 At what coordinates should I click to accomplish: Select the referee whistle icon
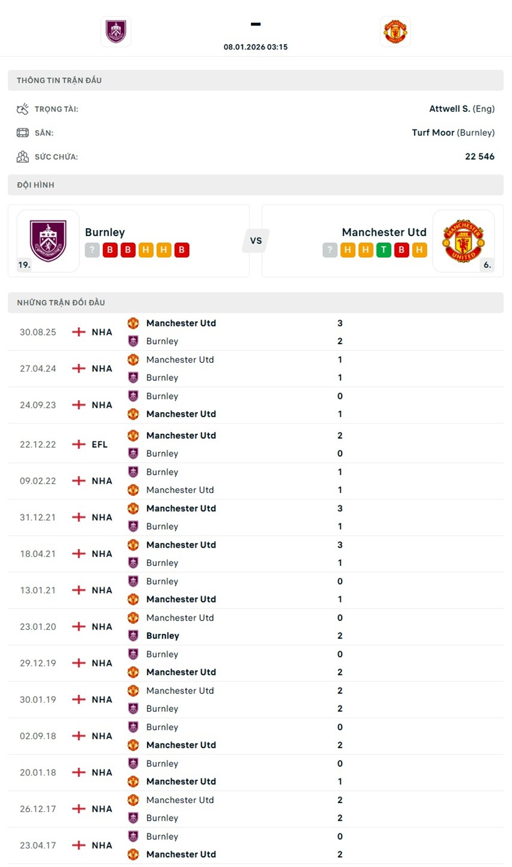(22, 108)
